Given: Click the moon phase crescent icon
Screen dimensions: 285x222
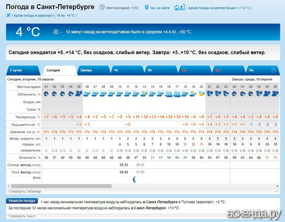Looking at the screenshot, I should 135,179.
